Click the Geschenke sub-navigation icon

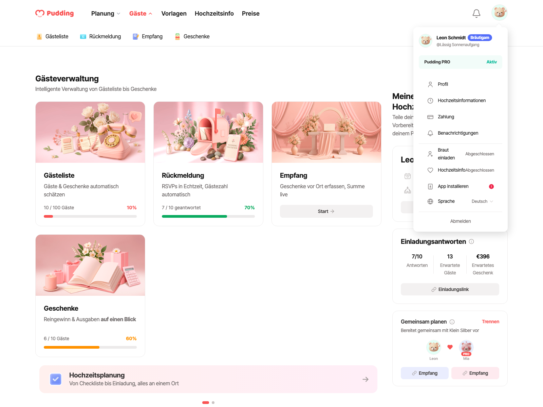(x=177, y=37)
